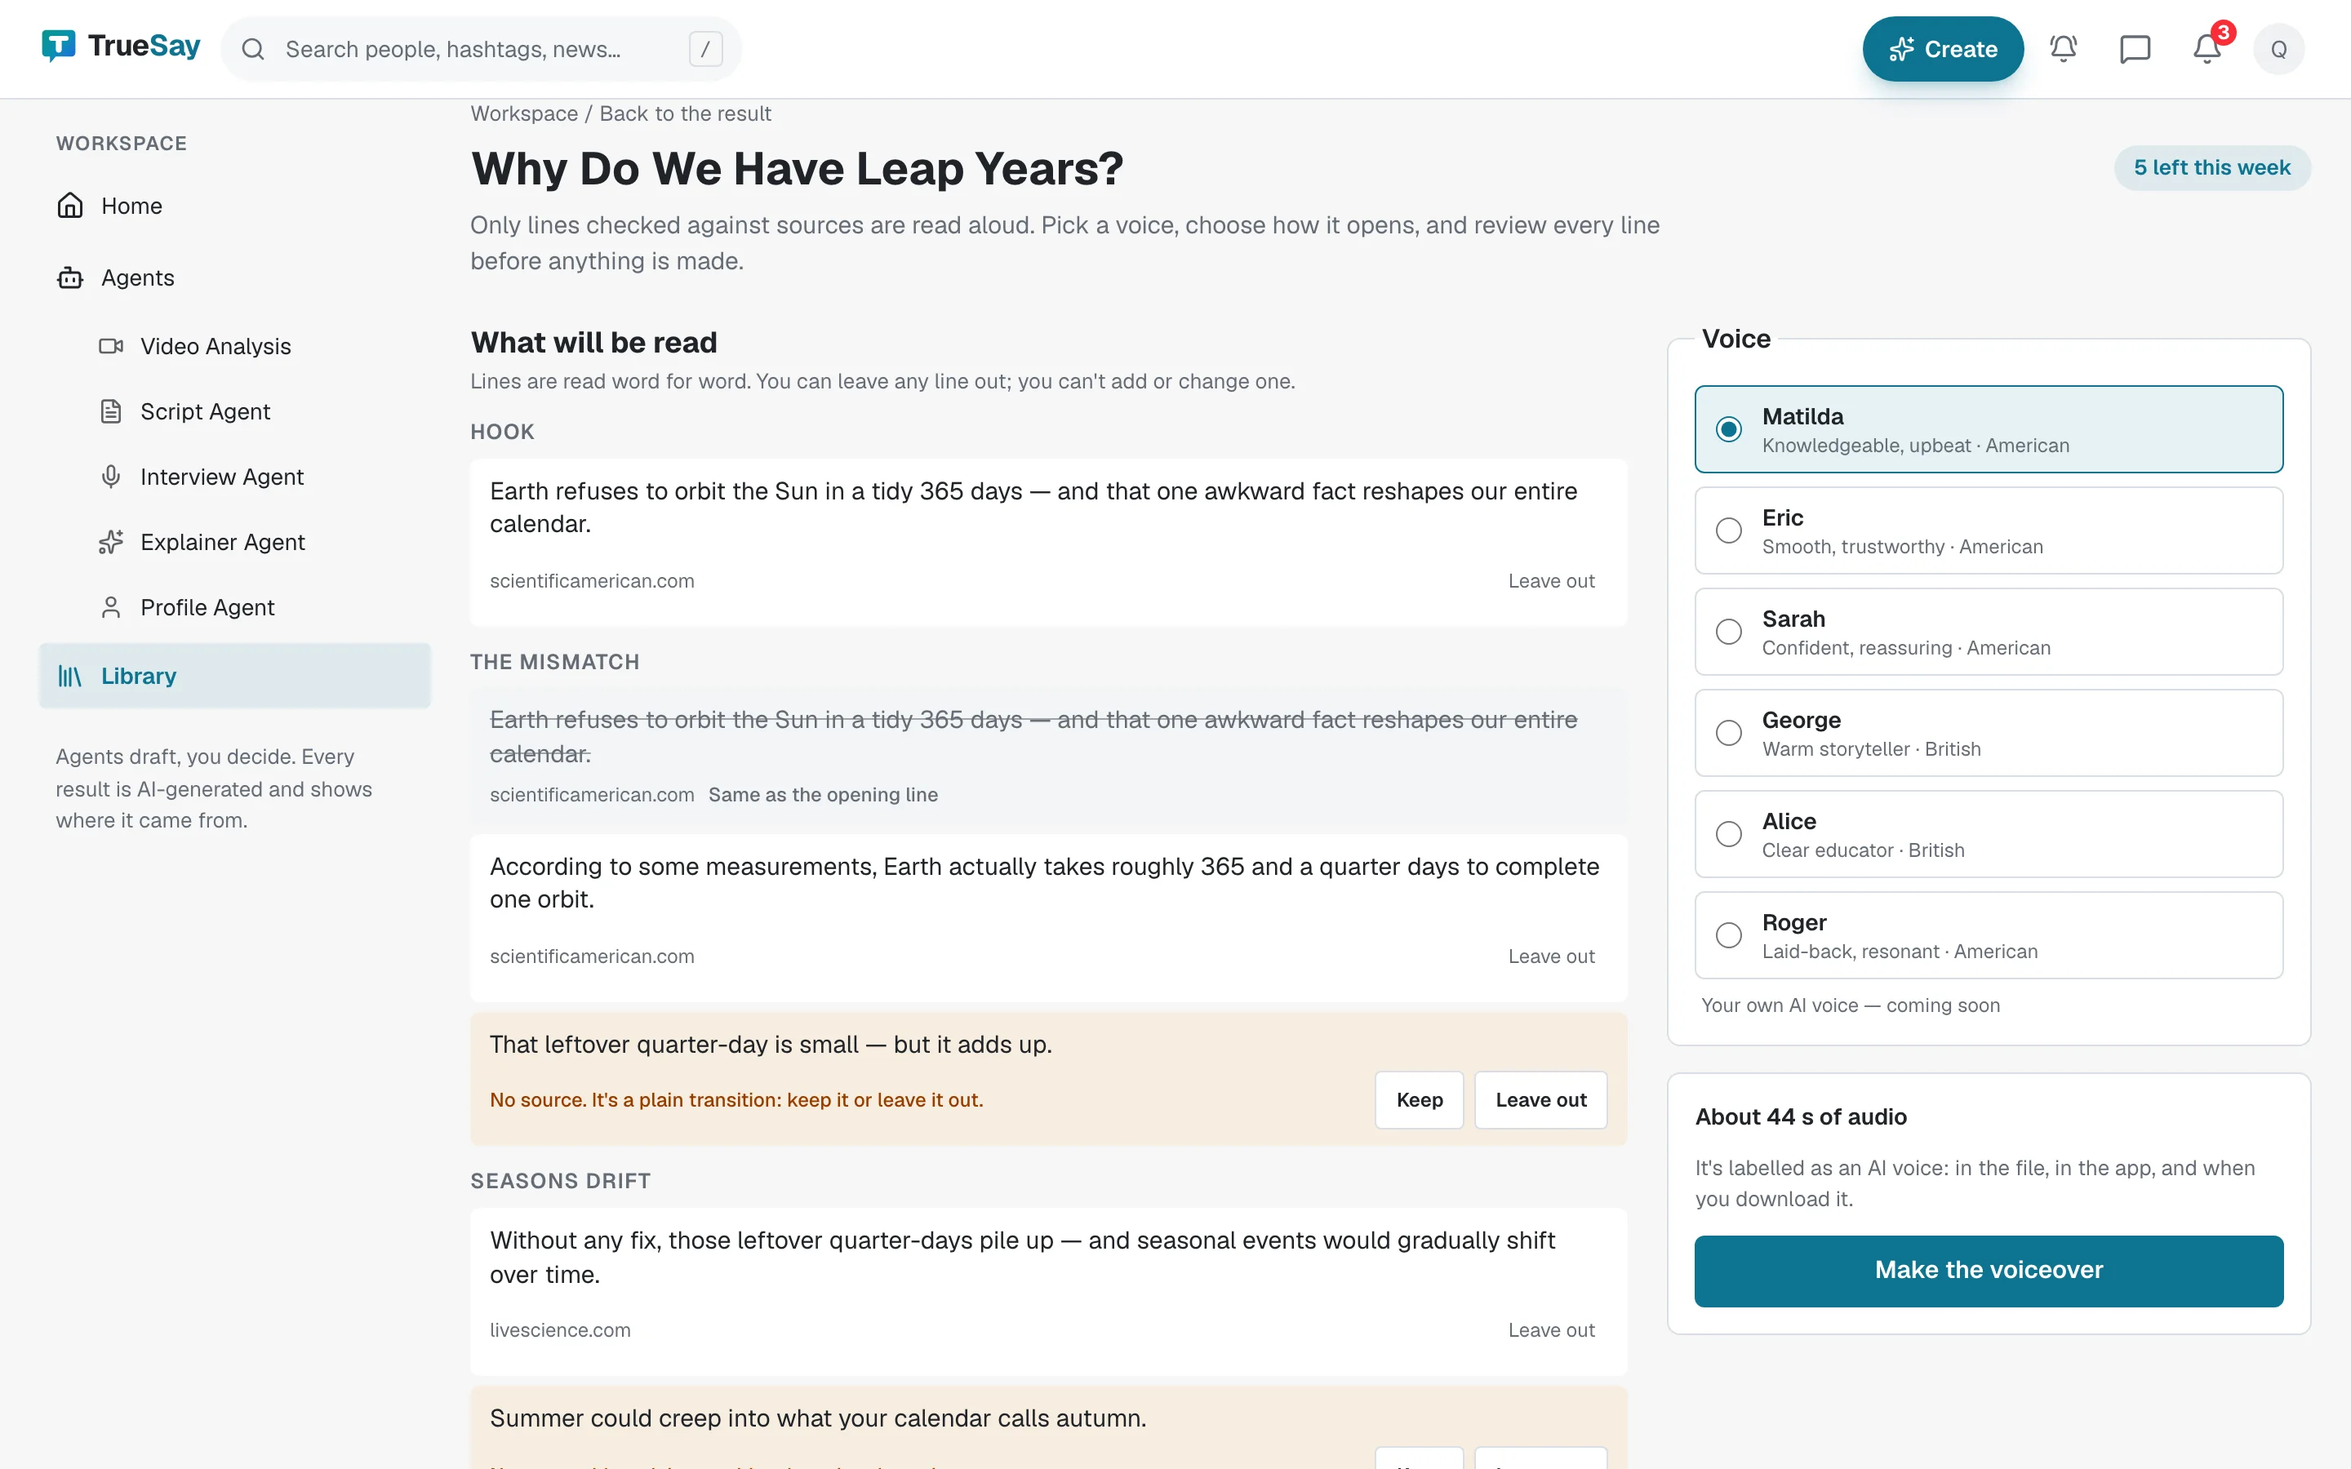Click the No source plain transition warning
2351x1469 pixels.
point(736,1100)
